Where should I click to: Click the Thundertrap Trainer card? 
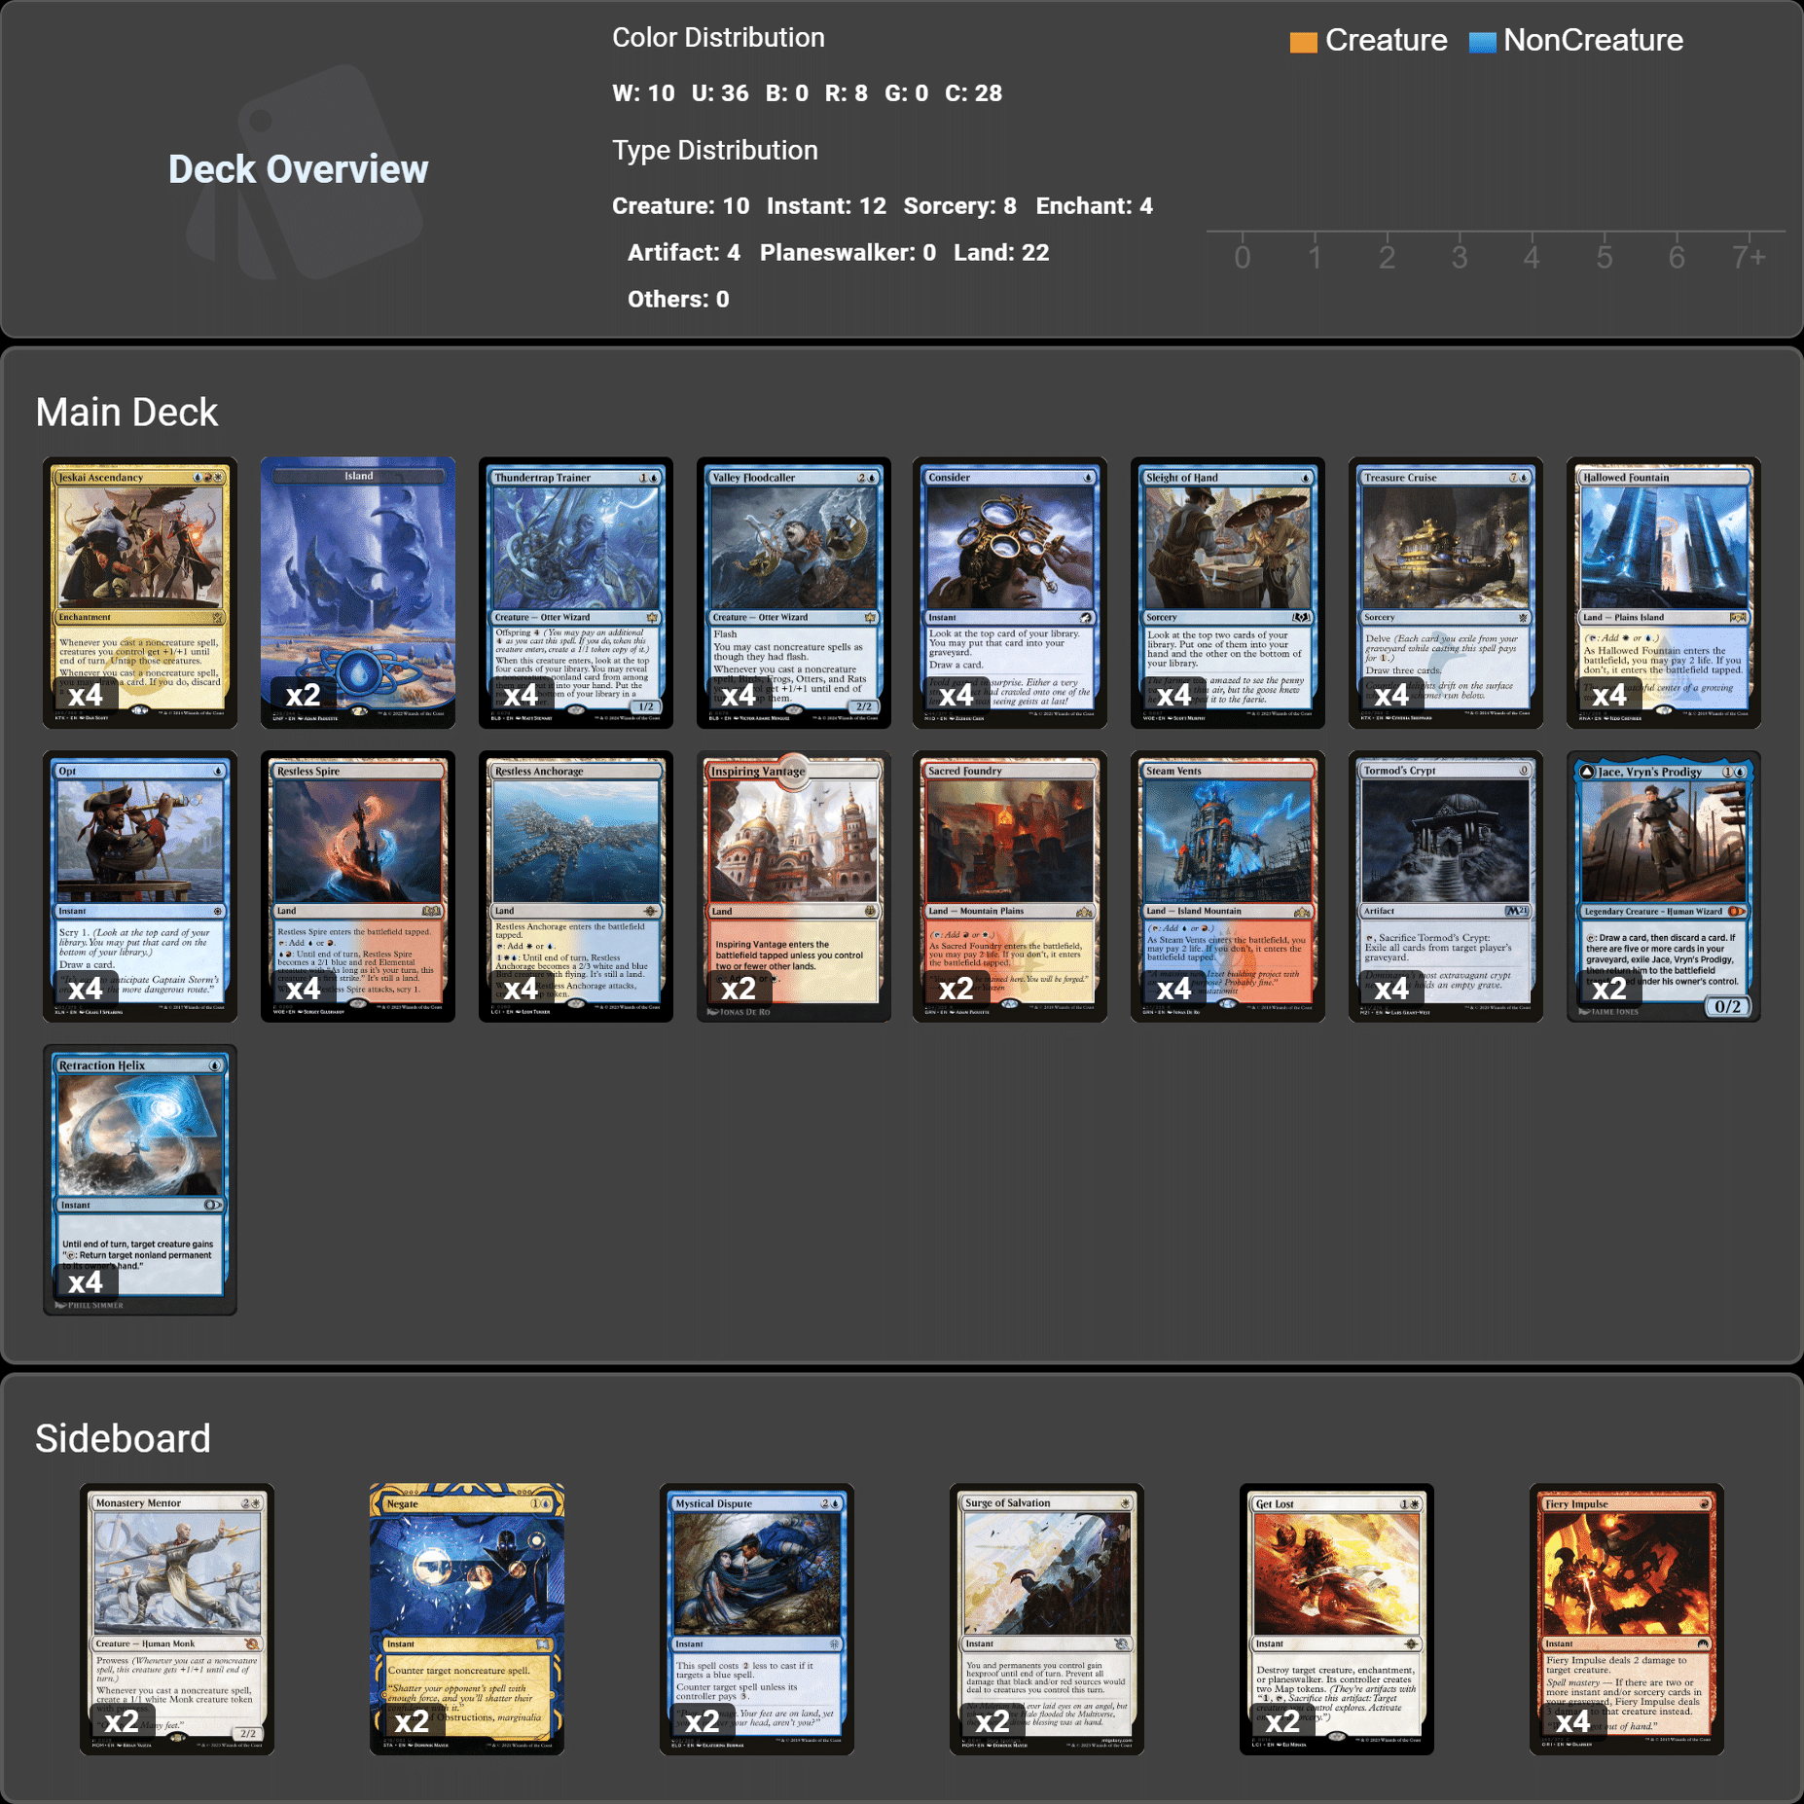576,593
